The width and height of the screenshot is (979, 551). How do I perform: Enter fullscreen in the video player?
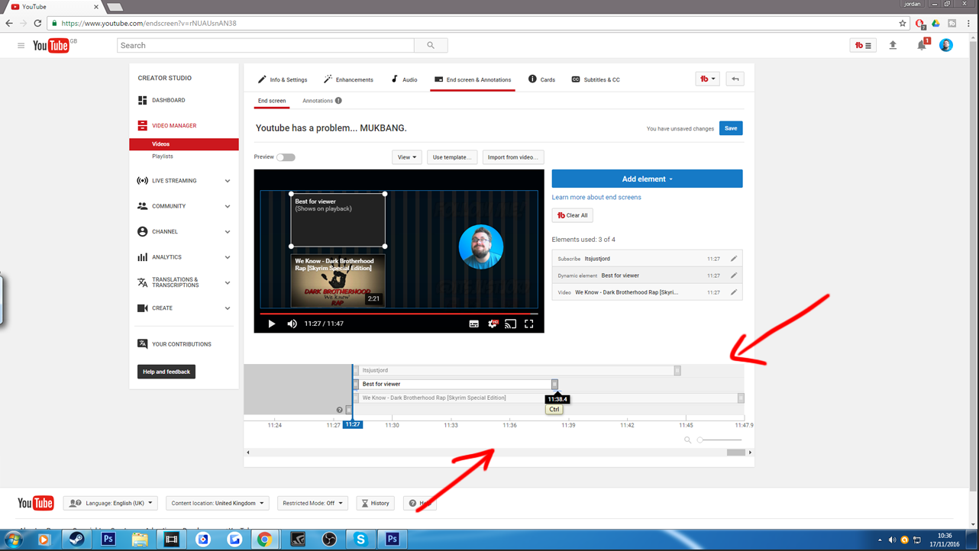[528, 324]
